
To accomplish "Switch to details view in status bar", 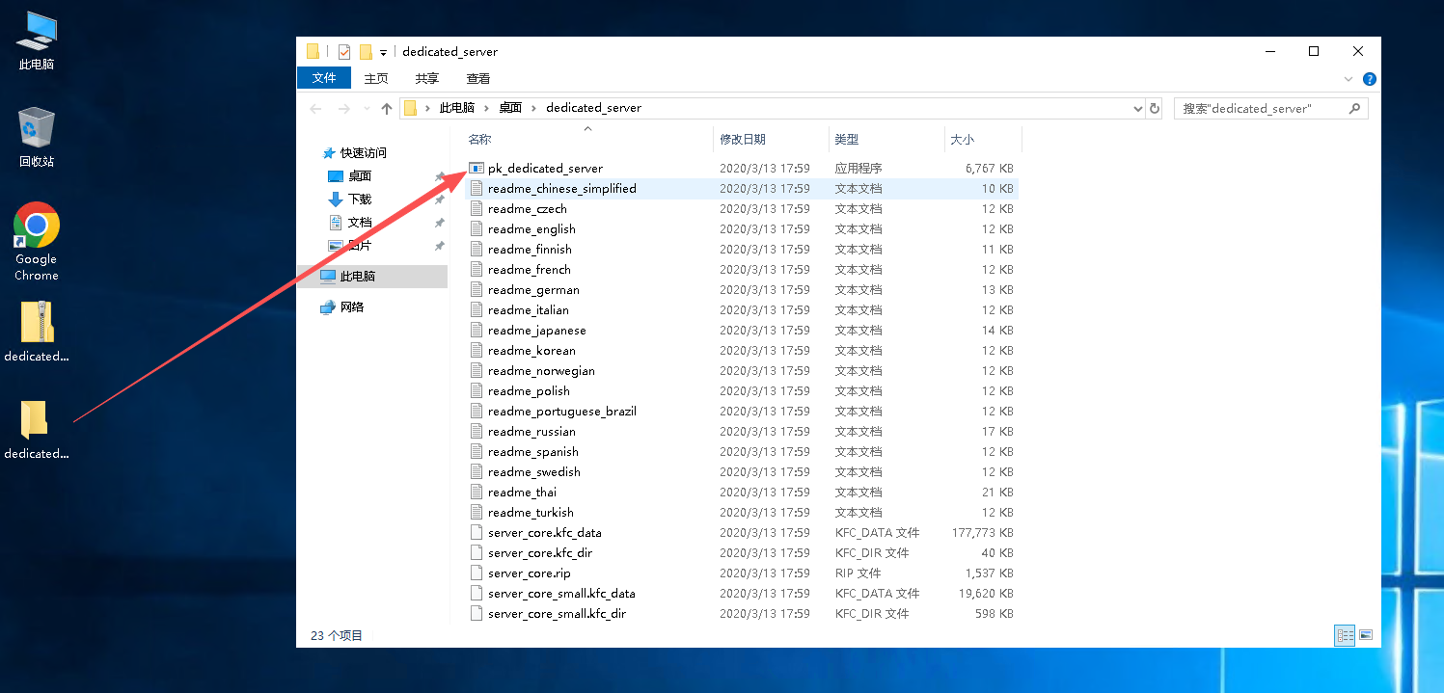I will [x=1345, y=635].
